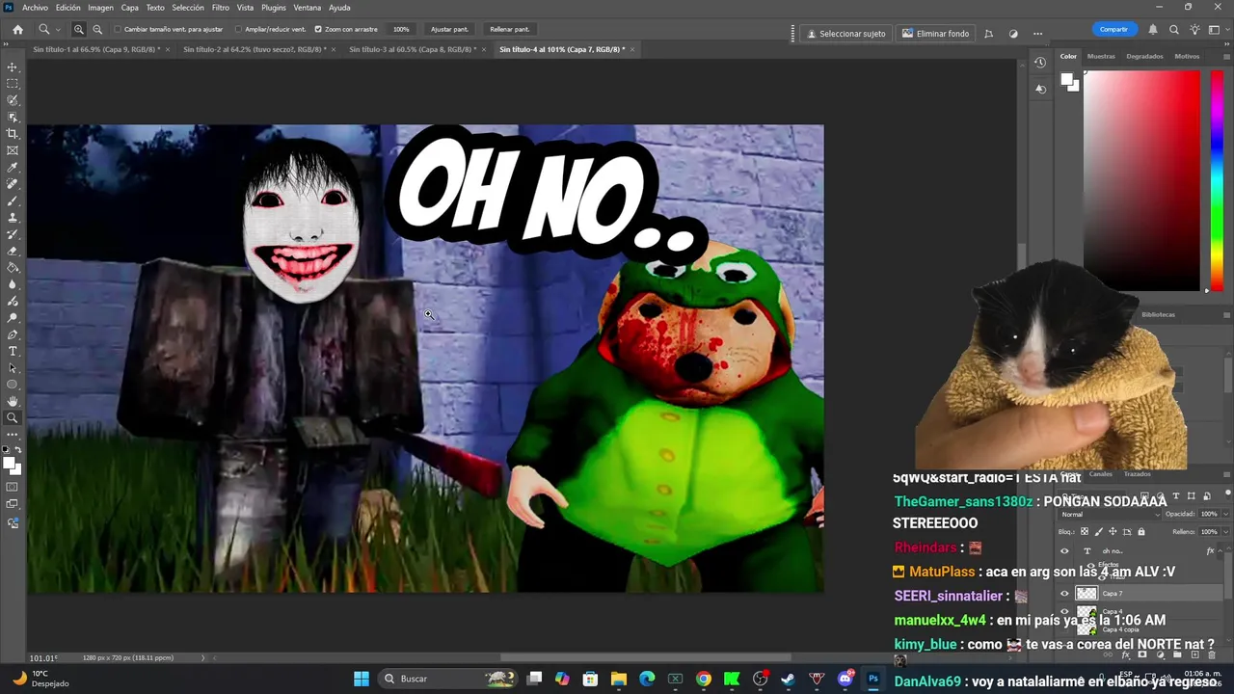The width and height of the screenshot is (1234, 694).
Task: Open the Color panel menu
Action: tap(1226, 56)
